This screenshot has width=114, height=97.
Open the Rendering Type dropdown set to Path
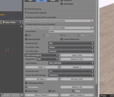[71, 43]
